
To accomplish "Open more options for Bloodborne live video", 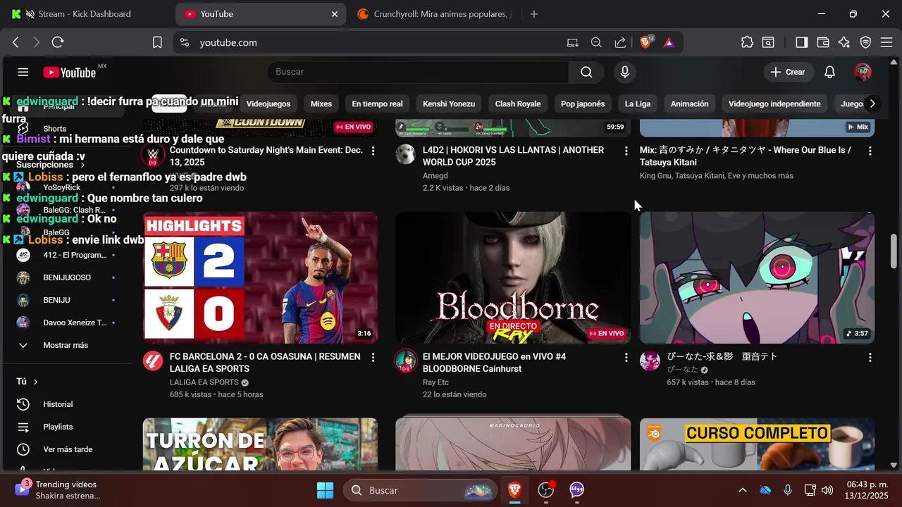I will 626,358.
